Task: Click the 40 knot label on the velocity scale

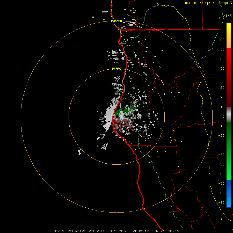Action: click(222, 78)
